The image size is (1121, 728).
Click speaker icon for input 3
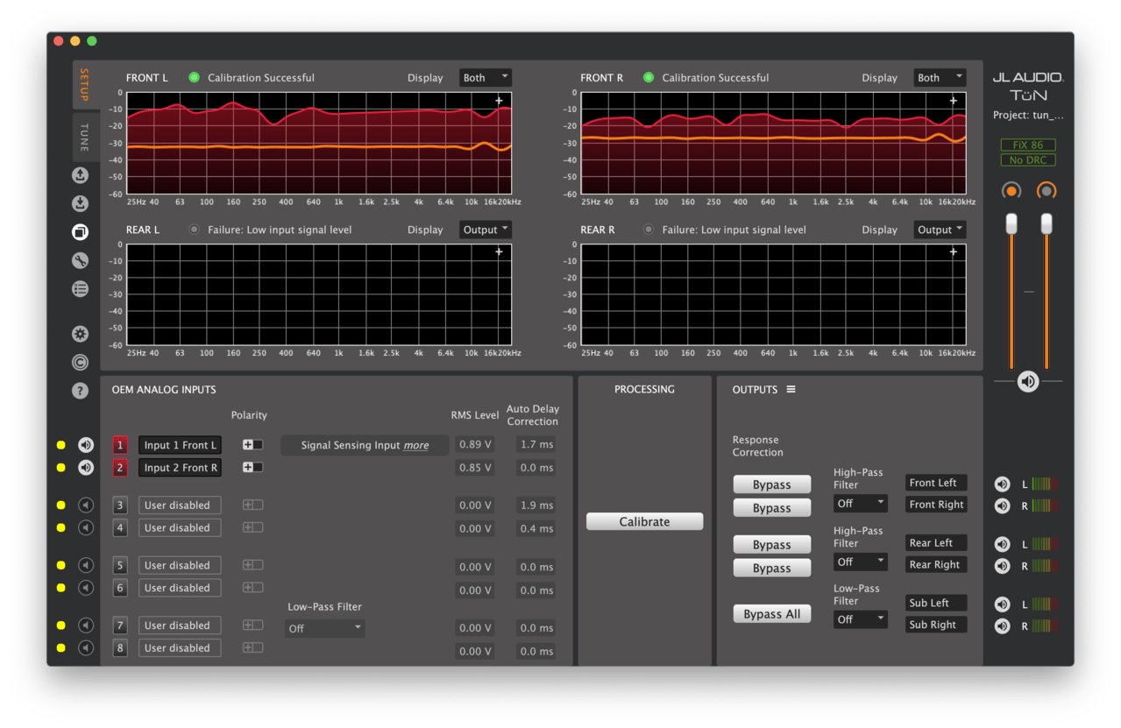pyautogui.click(x=86, y=505)
